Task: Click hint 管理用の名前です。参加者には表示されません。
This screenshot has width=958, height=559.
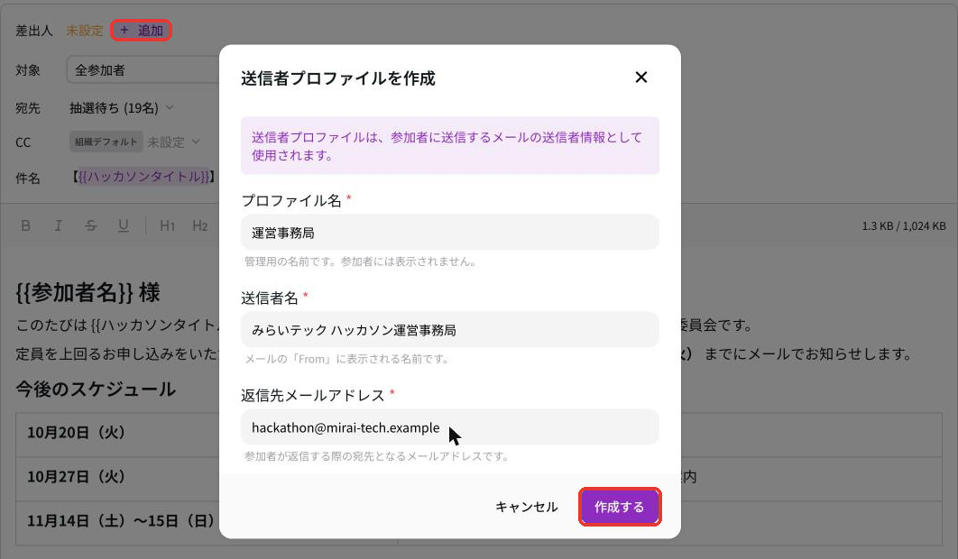Action: pyautogui.click(x=361, y=261)
